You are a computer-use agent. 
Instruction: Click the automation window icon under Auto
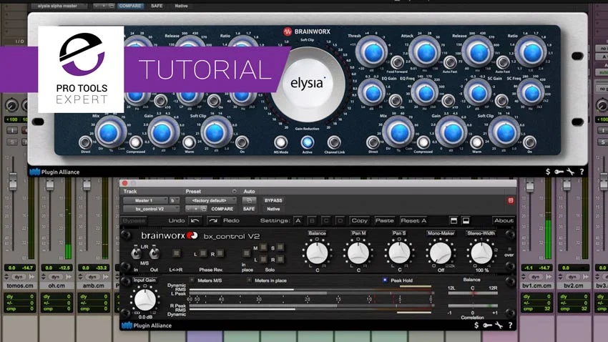click(250, 200)
